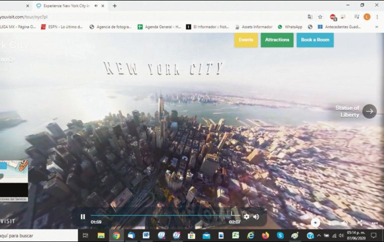This screenshot has width=384, height=242.
Task: Open the Mail app on taskbar
Action: click(x=206, y=236)
